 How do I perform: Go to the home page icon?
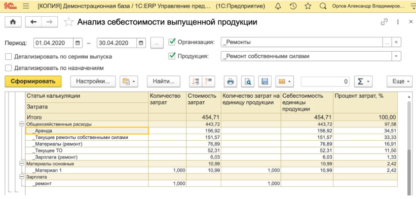point(13,22)
